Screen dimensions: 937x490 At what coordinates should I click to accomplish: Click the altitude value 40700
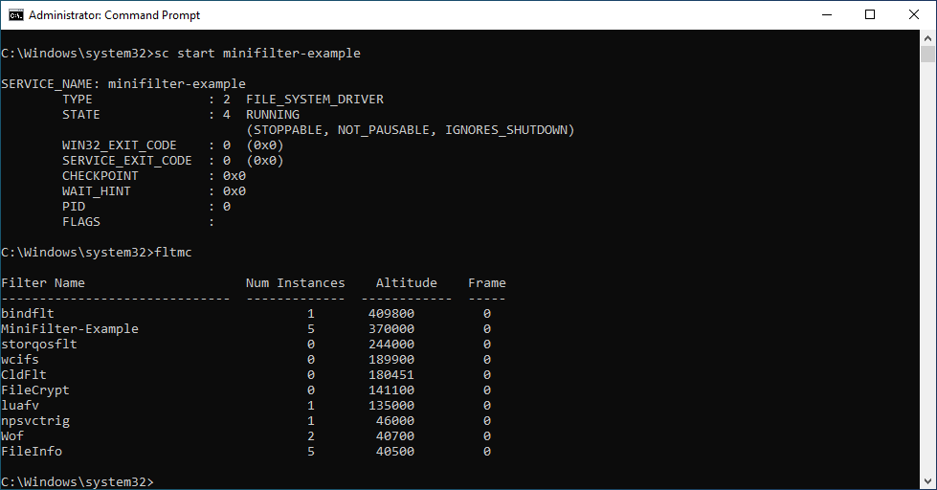point(395,436)
